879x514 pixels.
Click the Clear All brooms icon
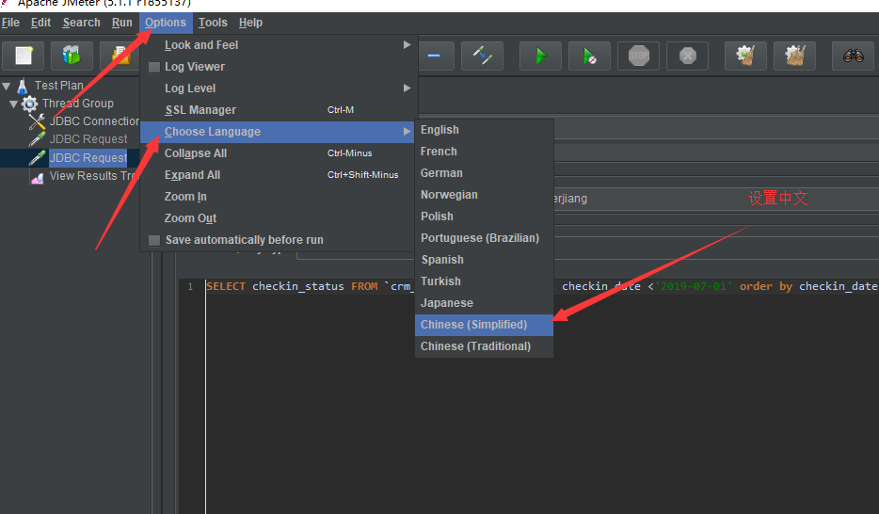[x=795, y=56]
